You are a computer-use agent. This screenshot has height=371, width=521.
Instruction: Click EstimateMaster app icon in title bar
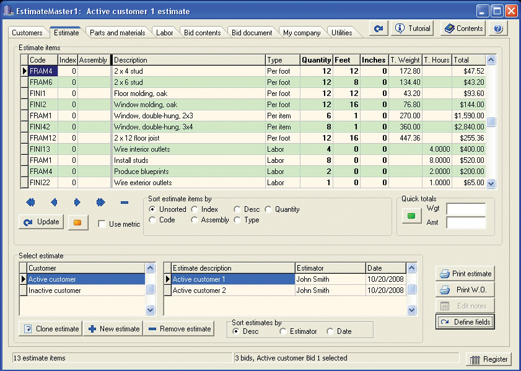coord(9,11)
